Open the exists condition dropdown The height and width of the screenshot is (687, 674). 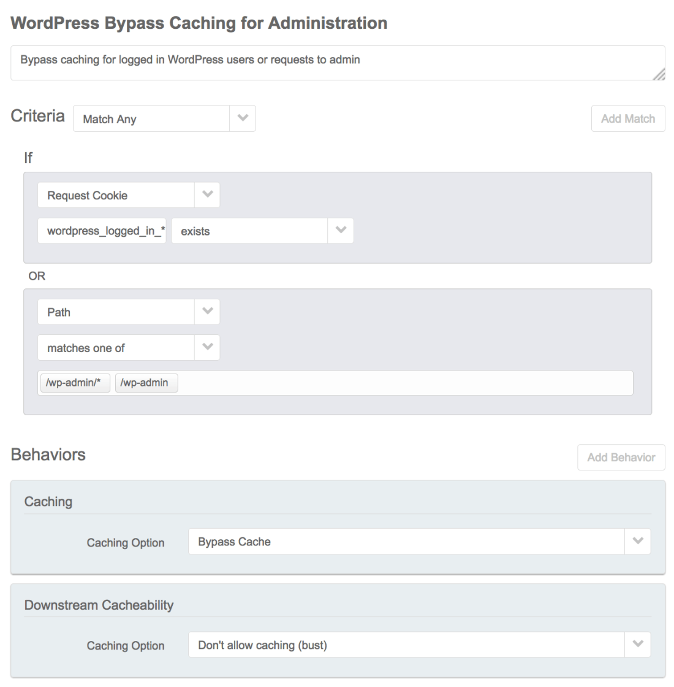tap(249, 231)
